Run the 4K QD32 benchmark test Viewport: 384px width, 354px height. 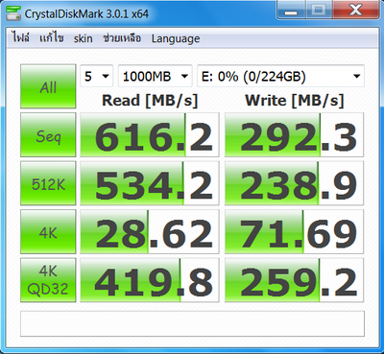click(48, 280)
